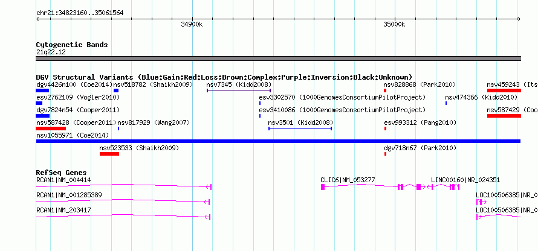Viewport: 538px width, 251px height.
Task: Open the RCAN1|NM_001285389 gene label
Action: click(69, 195)
